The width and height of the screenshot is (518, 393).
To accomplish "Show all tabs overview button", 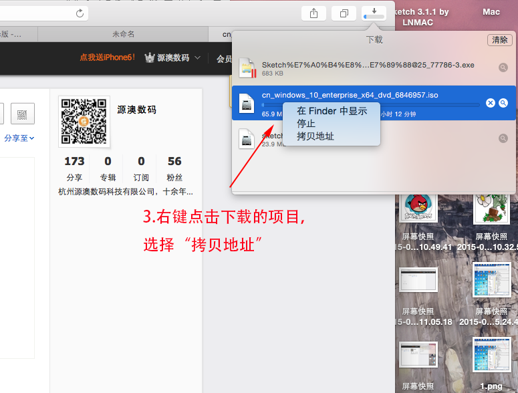I will [344, 13].
